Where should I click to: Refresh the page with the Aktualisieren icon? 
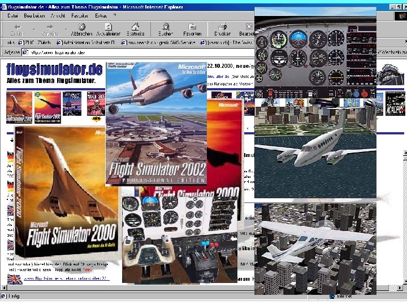[x=108, y=27]
